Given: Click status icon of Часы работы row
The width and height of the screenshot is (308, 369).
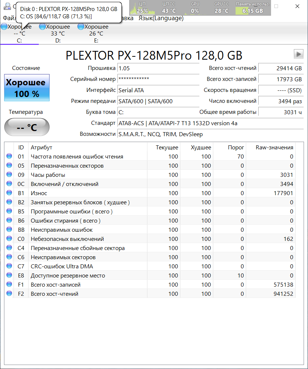Looking at the screenshot, I should 9,174.
